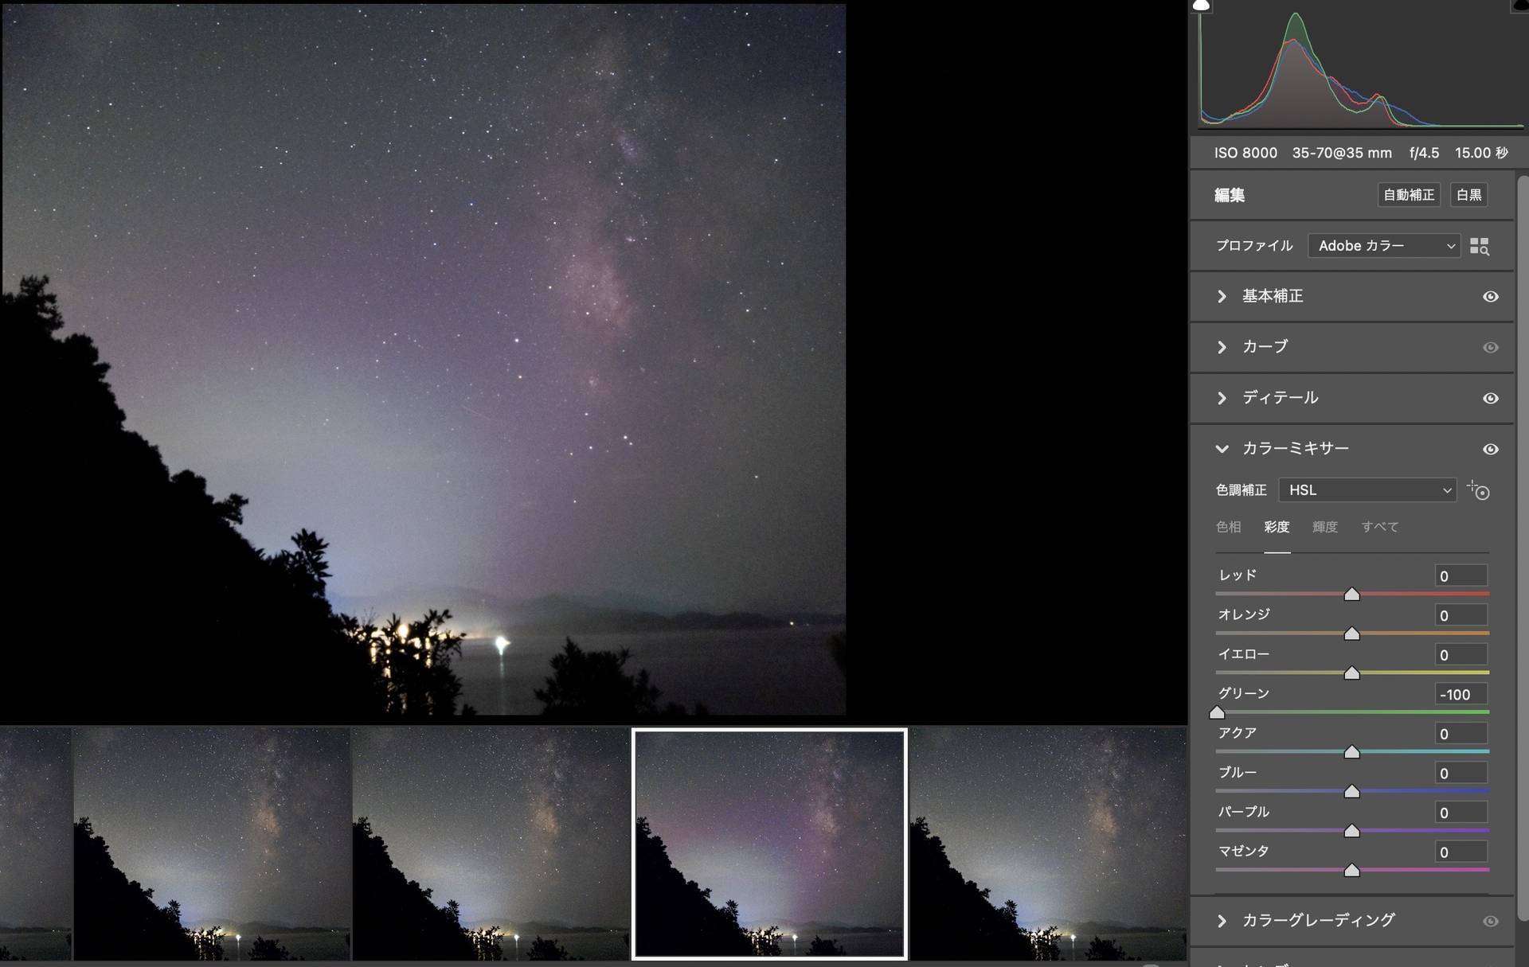Click the 編集 panel heading
This screenshot has height=967, width=1529.
(1230, 195)
